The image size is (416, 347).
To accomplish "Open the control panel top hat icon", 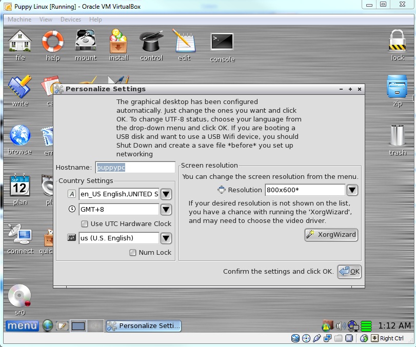I will click(x=151, y=41).
